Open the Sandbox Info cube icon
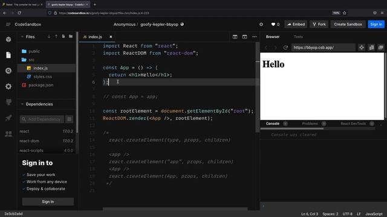 pos(8,39)
